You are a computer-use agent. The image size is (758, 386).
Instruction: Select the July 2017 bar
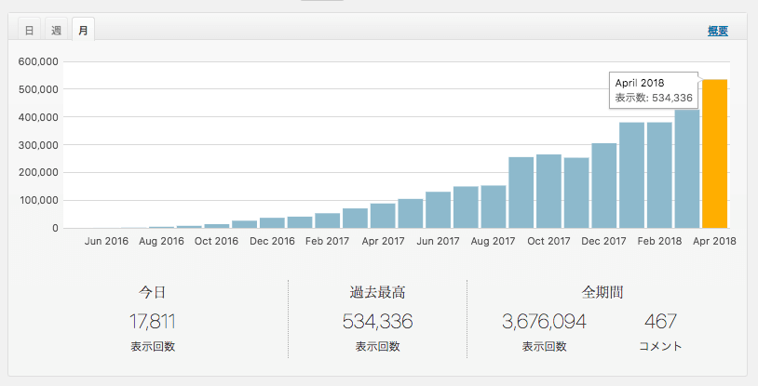(x=466, y=207)
